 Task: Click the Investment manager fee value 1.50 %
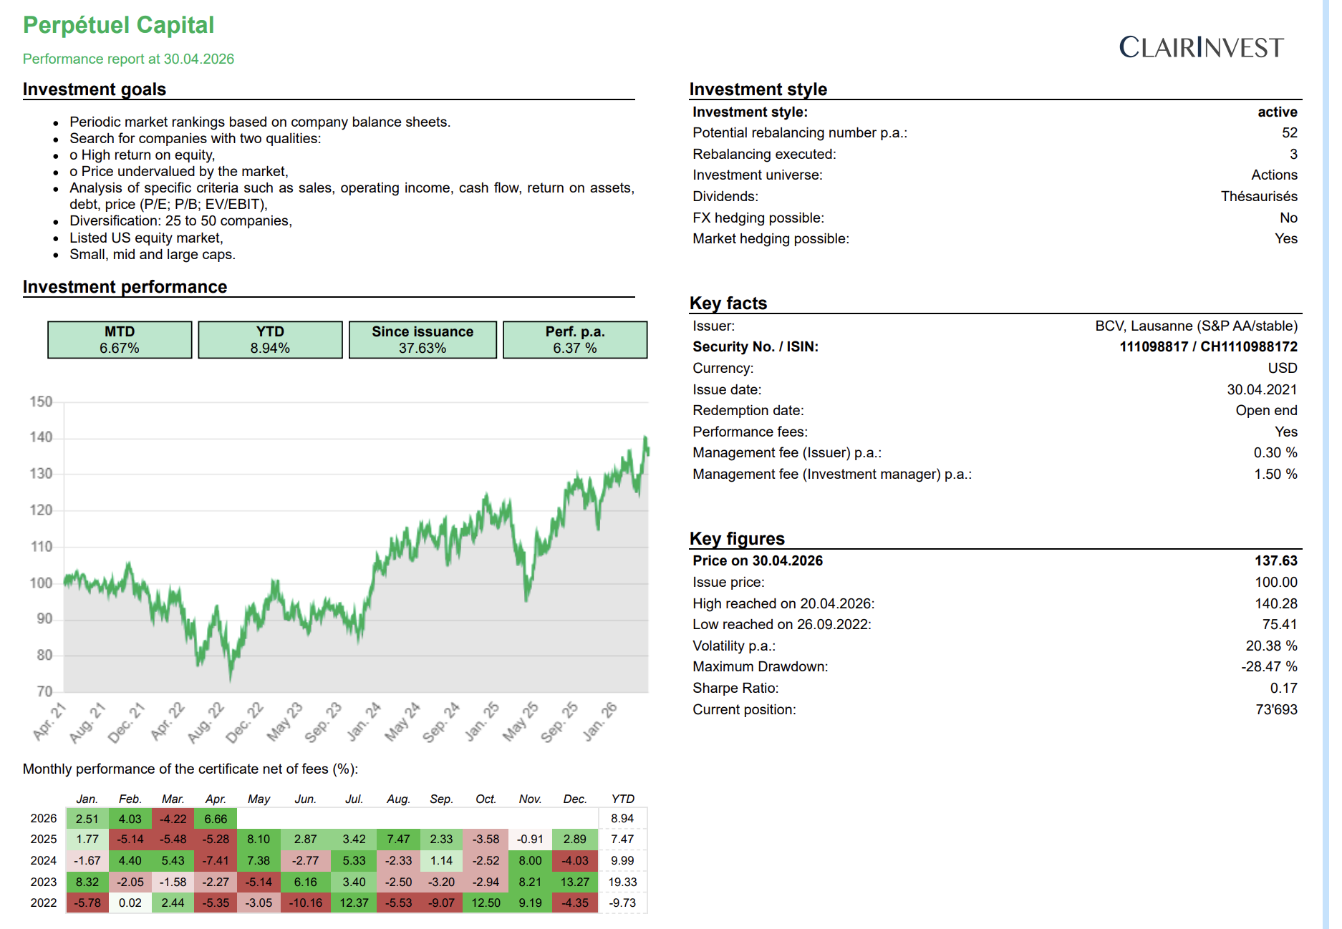[x=1275, y=475]
